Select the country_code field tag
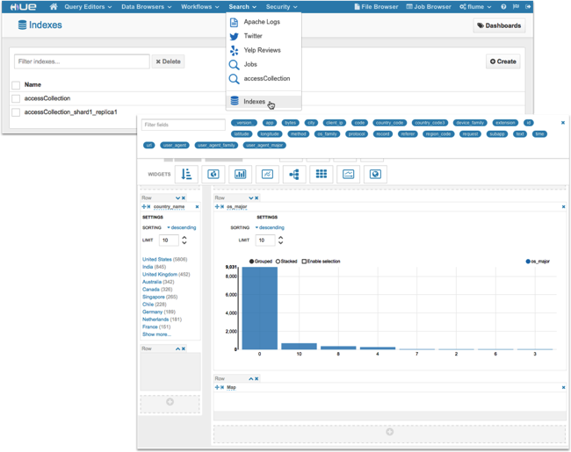 [389, 123]
